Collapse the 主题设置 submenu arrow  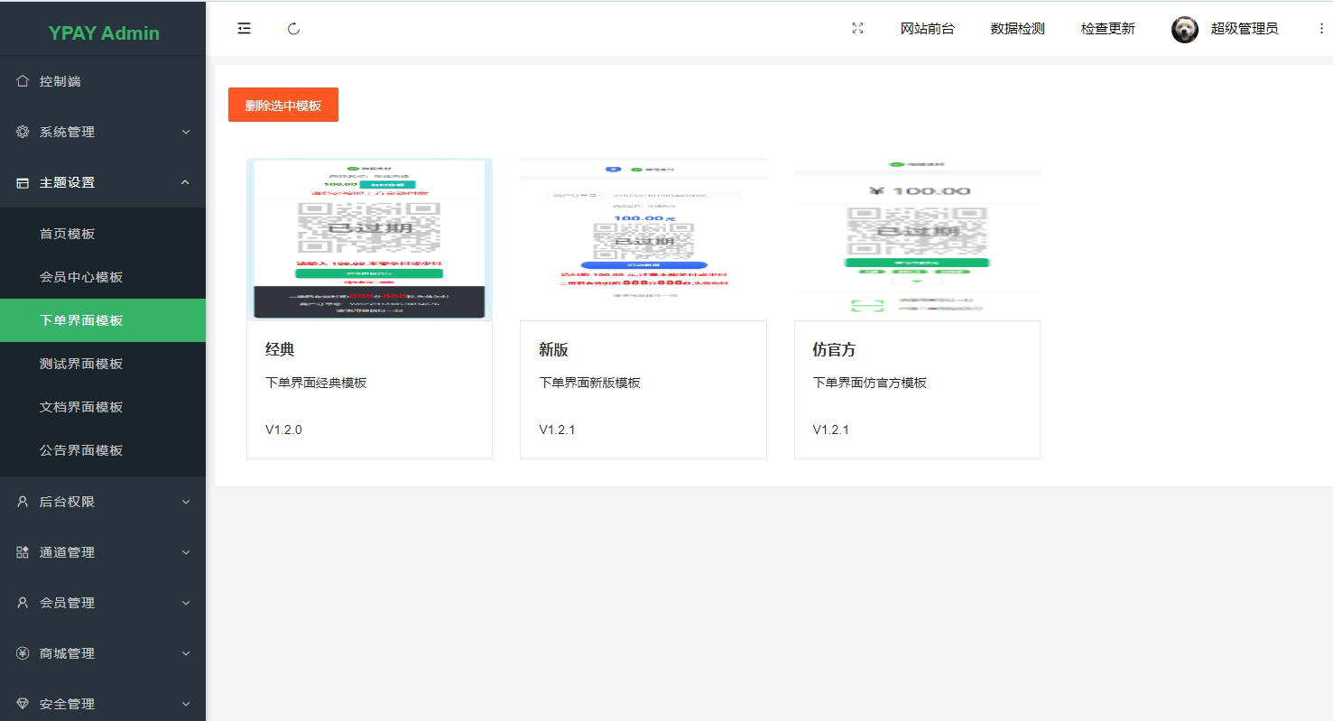click(186, 182)
